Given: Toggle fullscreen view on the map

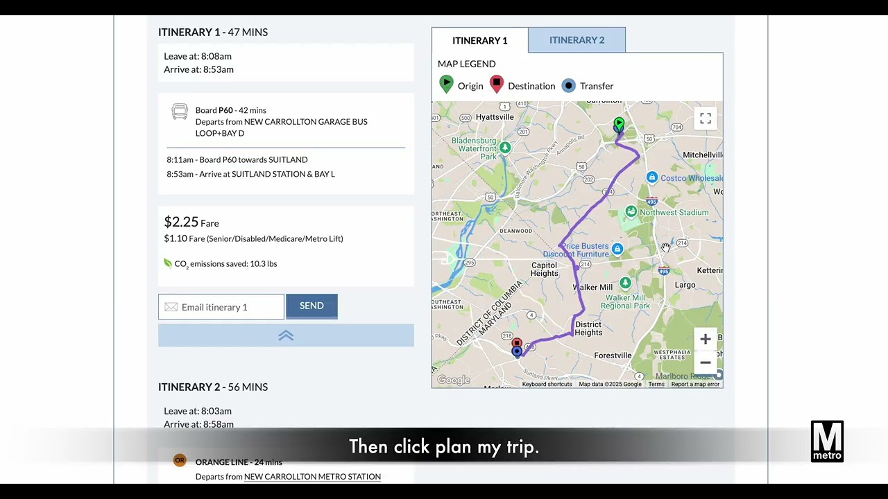Looking at the screenshot, I should coord(705,119).
